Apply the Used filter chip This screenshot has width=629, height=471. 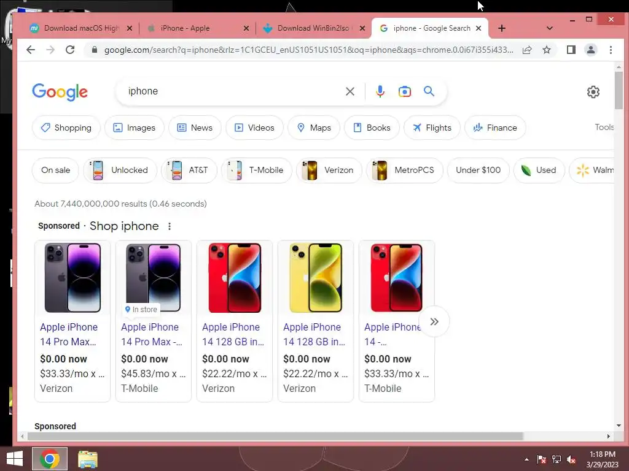click(539, 170)
